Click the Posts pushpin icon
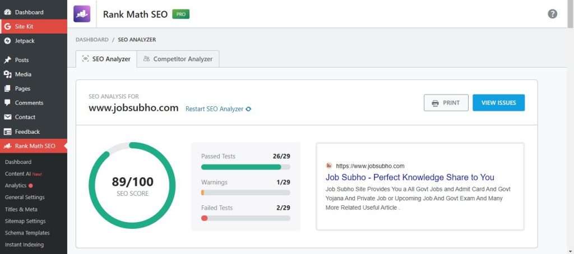 7,60
